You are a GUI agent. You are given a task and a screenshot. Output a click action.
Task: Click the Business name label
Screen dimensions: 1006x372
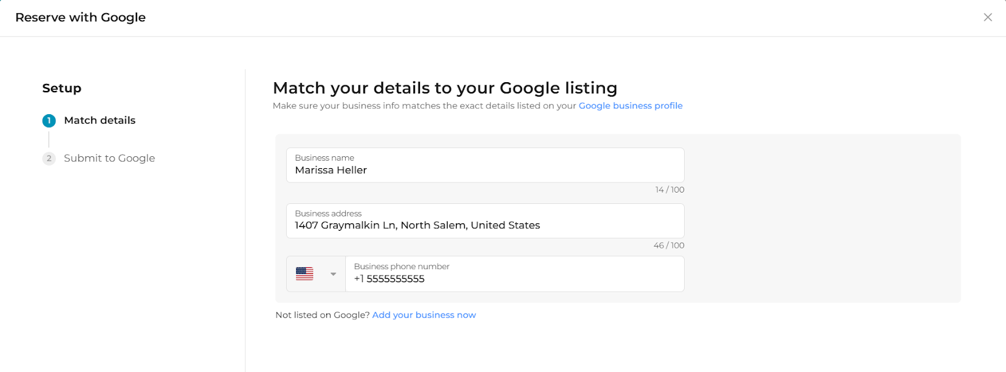(x=324, y=158)
